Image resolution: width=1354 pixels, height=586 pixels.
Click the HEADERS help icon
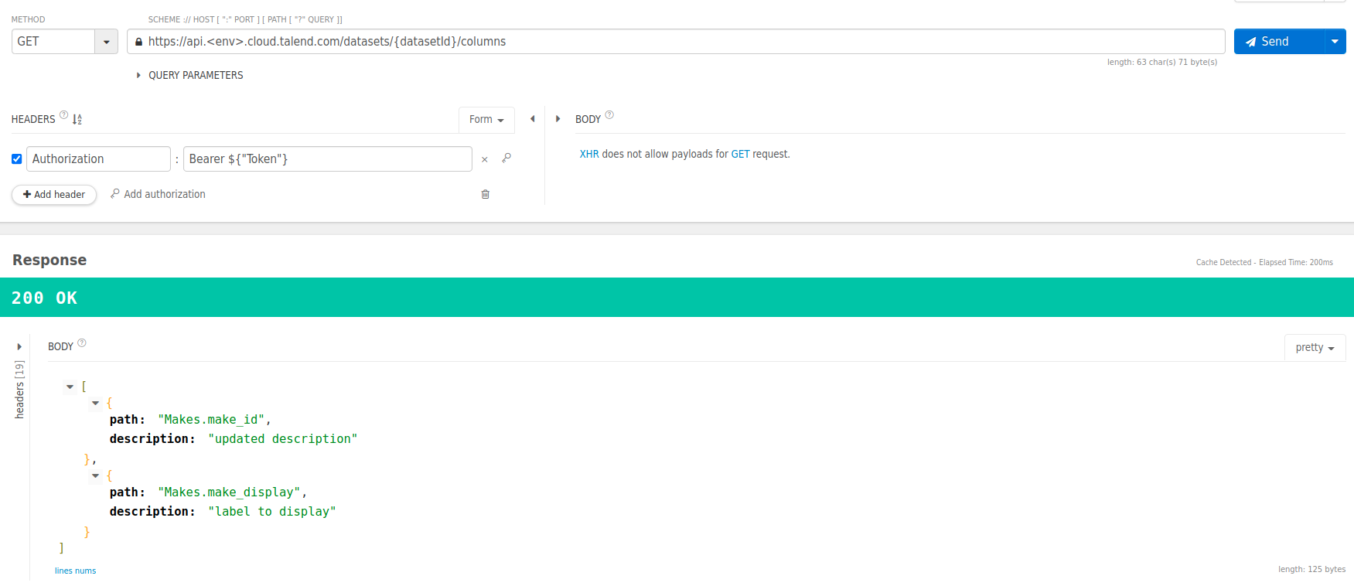64,115
